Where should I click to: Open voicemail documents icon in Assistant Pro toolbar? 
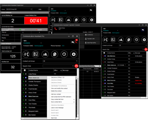click(x=55, y=54)
